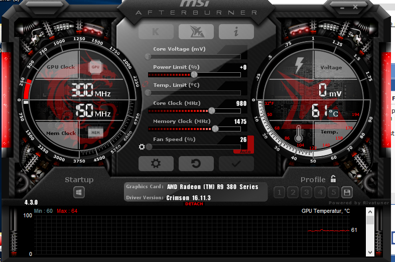The image size is (395, 262).
Task: Select profile slot 4
Action: 320,193
